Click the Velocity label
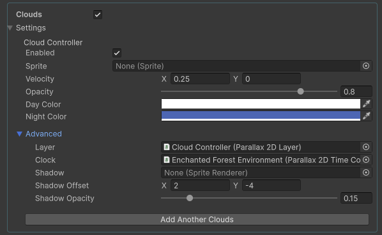Image resolution: width=382 pixels, height=235 pixels. coord(40,79)
